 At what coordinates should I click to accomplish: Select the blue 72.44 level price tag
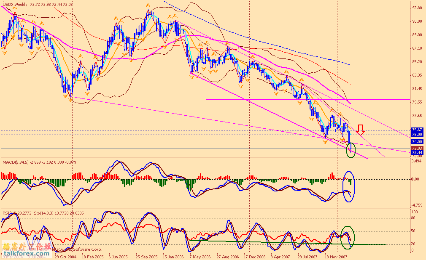(x=417, y=153)
